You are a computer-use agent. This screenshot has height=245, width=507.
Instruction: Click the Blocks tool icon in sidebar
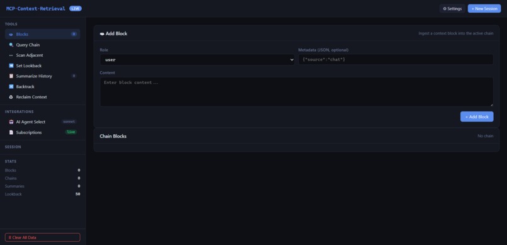click(11, 34)
